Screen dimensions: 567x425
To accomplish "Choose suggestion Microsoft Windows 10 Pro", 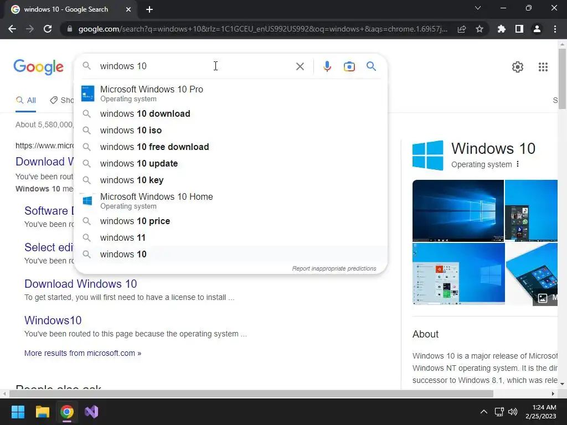I will click(231, 94).
